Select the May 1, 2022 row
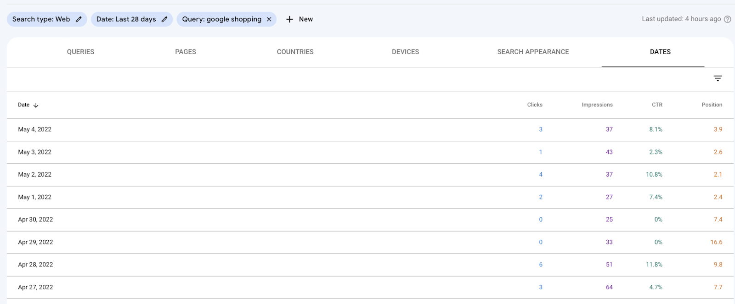735x304 pixels. point(370,197)
